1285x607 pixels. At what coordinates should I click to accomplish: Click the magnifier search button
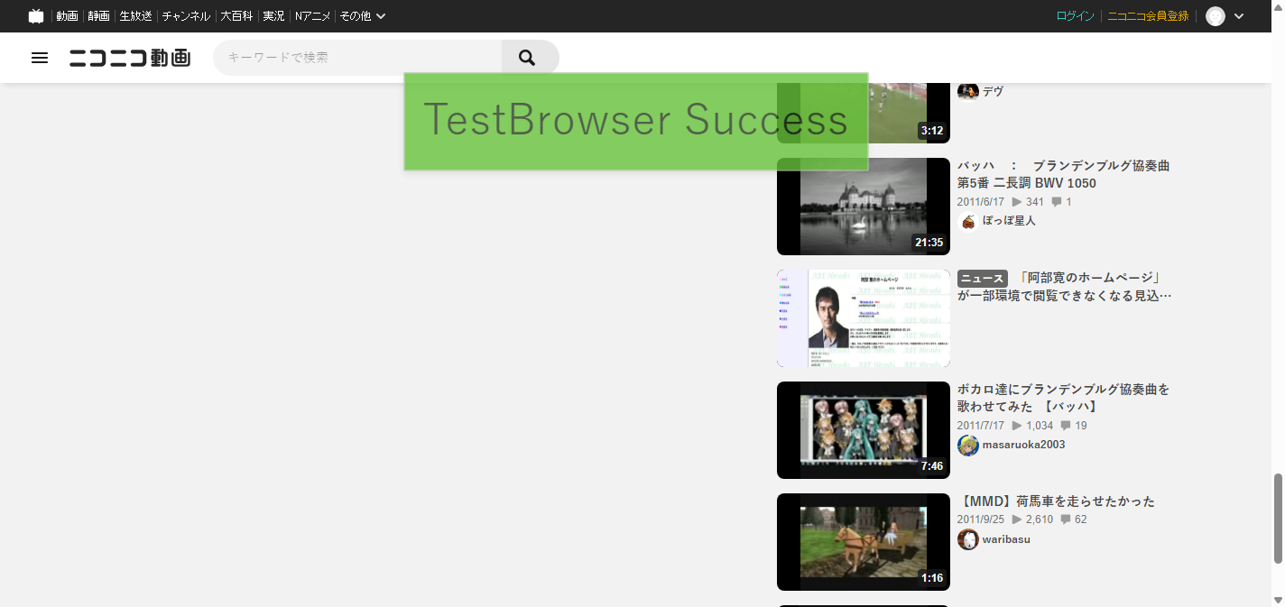(x=529, y=58)
